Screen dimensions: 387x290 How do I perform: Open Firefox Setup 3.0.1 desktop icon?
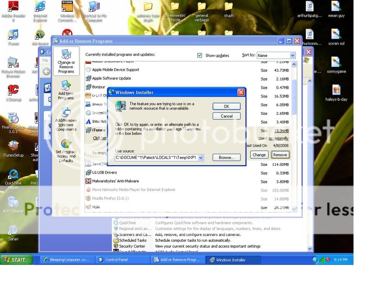[x=13, y=123]
